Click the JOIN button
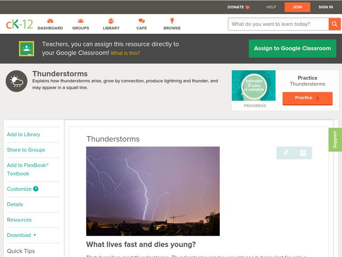 (297, 7)
